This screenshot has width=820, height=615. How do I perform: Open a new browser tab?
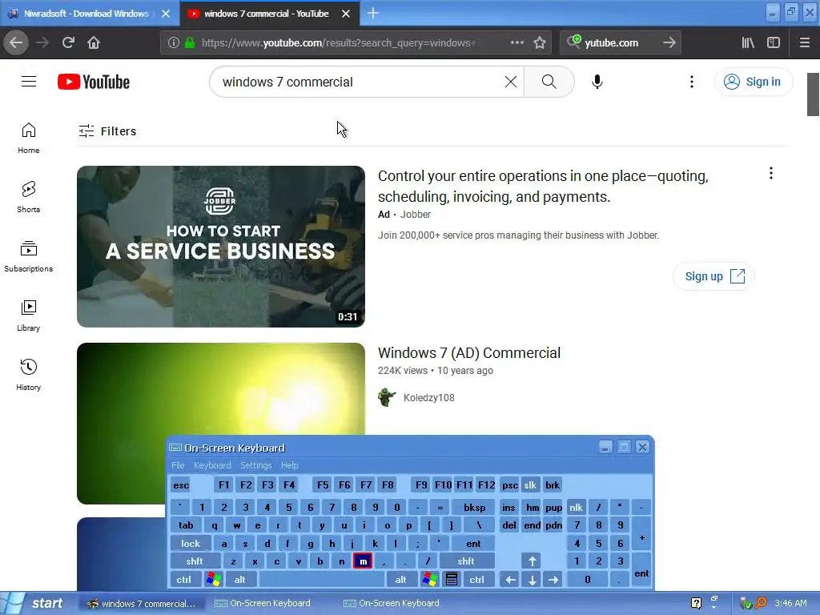(373, 13)
